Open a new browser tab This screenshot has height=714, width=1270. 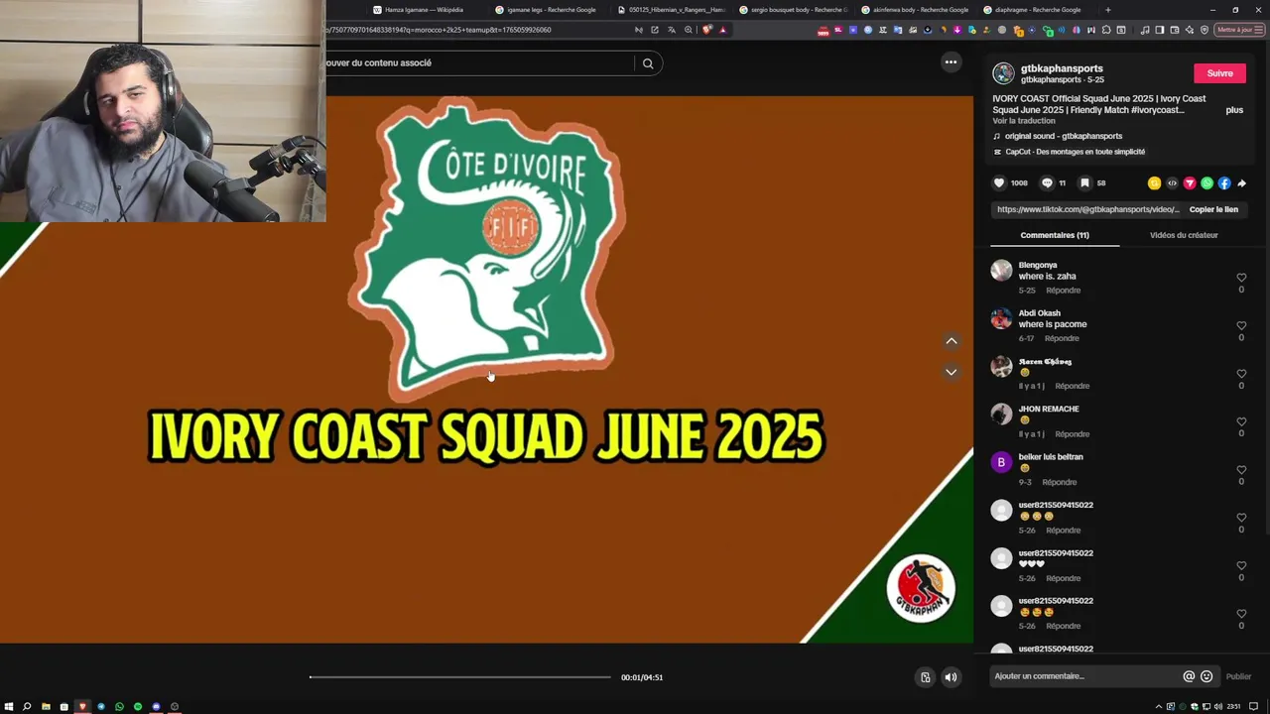coord(1108,10)
